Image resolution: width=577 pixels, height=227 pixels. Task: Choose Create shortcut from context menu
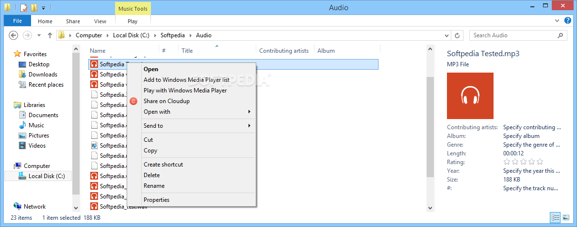point(191,165)
